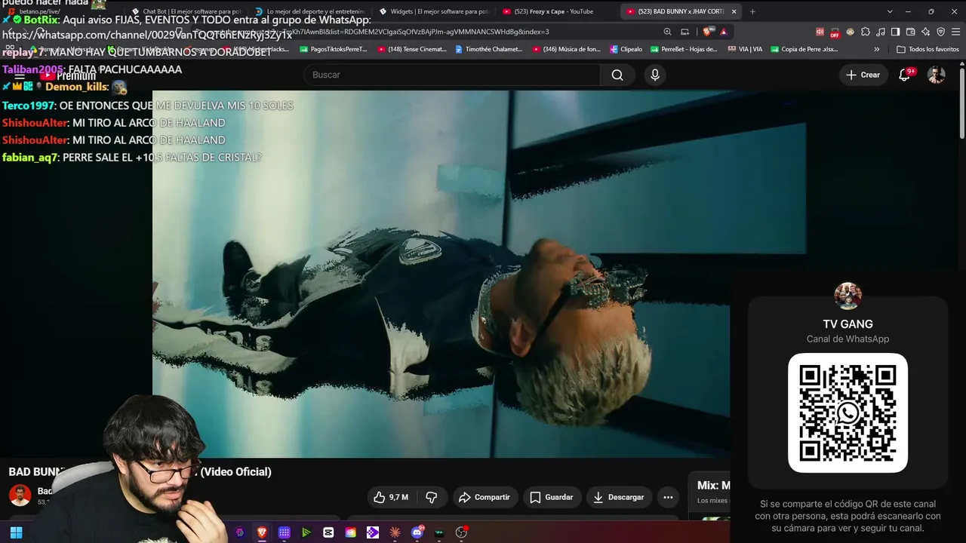
Task: Open the Tense Cinemat bookmark
Action: tap(412, 49)
